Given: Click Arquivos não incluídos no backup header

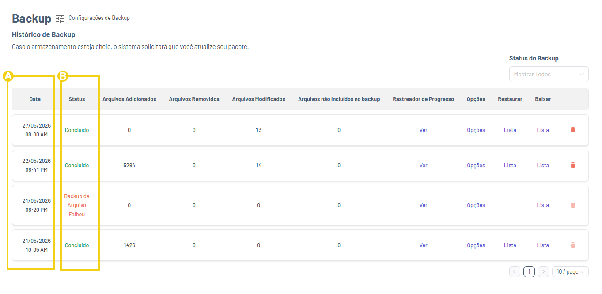Looking at the screenshot, I should click(x=339, y=99).
